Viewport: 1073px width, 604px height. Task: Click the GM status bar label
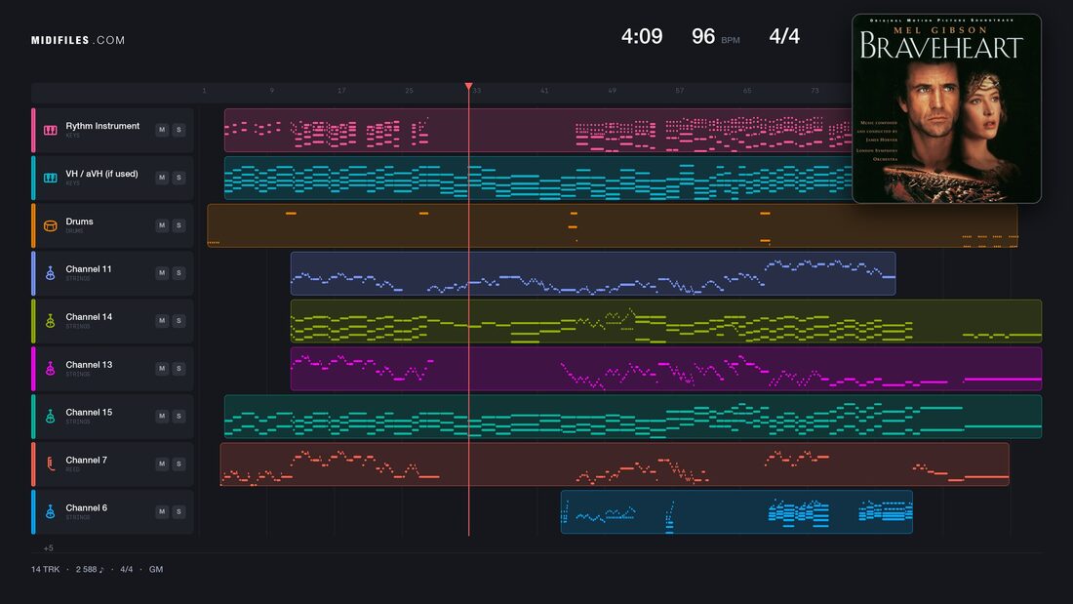point(156,569)
